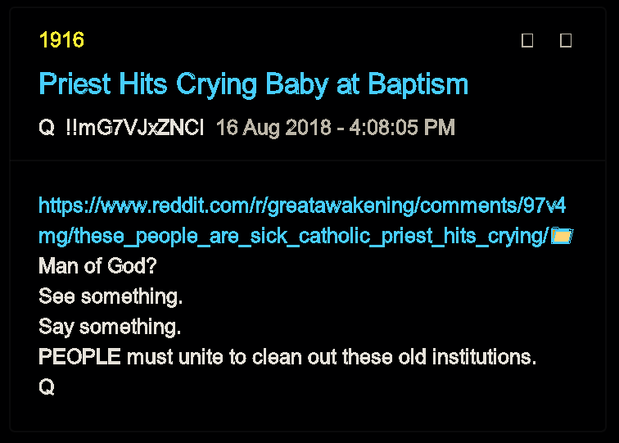Click the "these_people_are_sick" URL line
Screen dimensions: 619x443
[293, 236]
